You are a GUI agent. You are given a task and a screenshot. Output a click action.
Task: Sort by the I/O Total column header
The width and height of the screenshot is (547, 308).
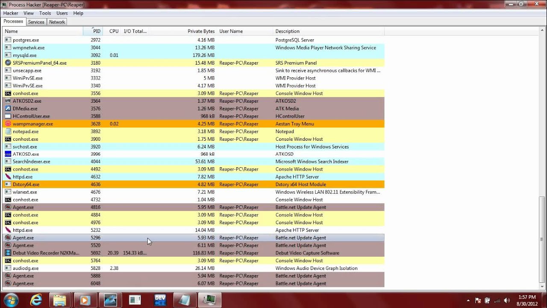pos(135,31)
